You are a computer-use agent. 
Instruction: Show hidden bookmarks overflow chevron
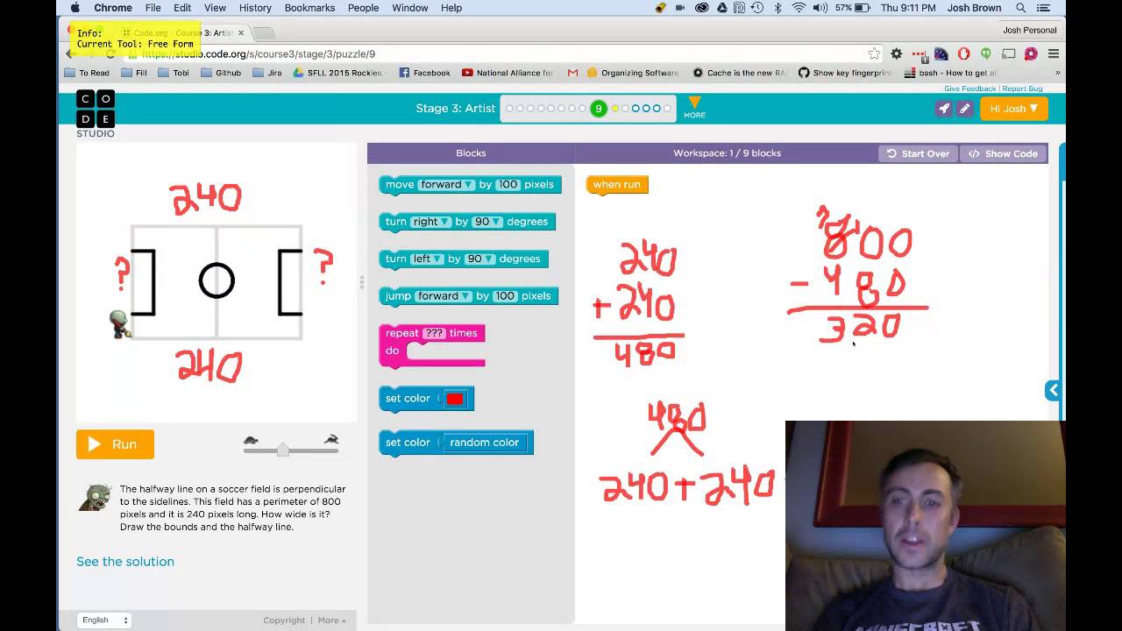pos(1057,73)
